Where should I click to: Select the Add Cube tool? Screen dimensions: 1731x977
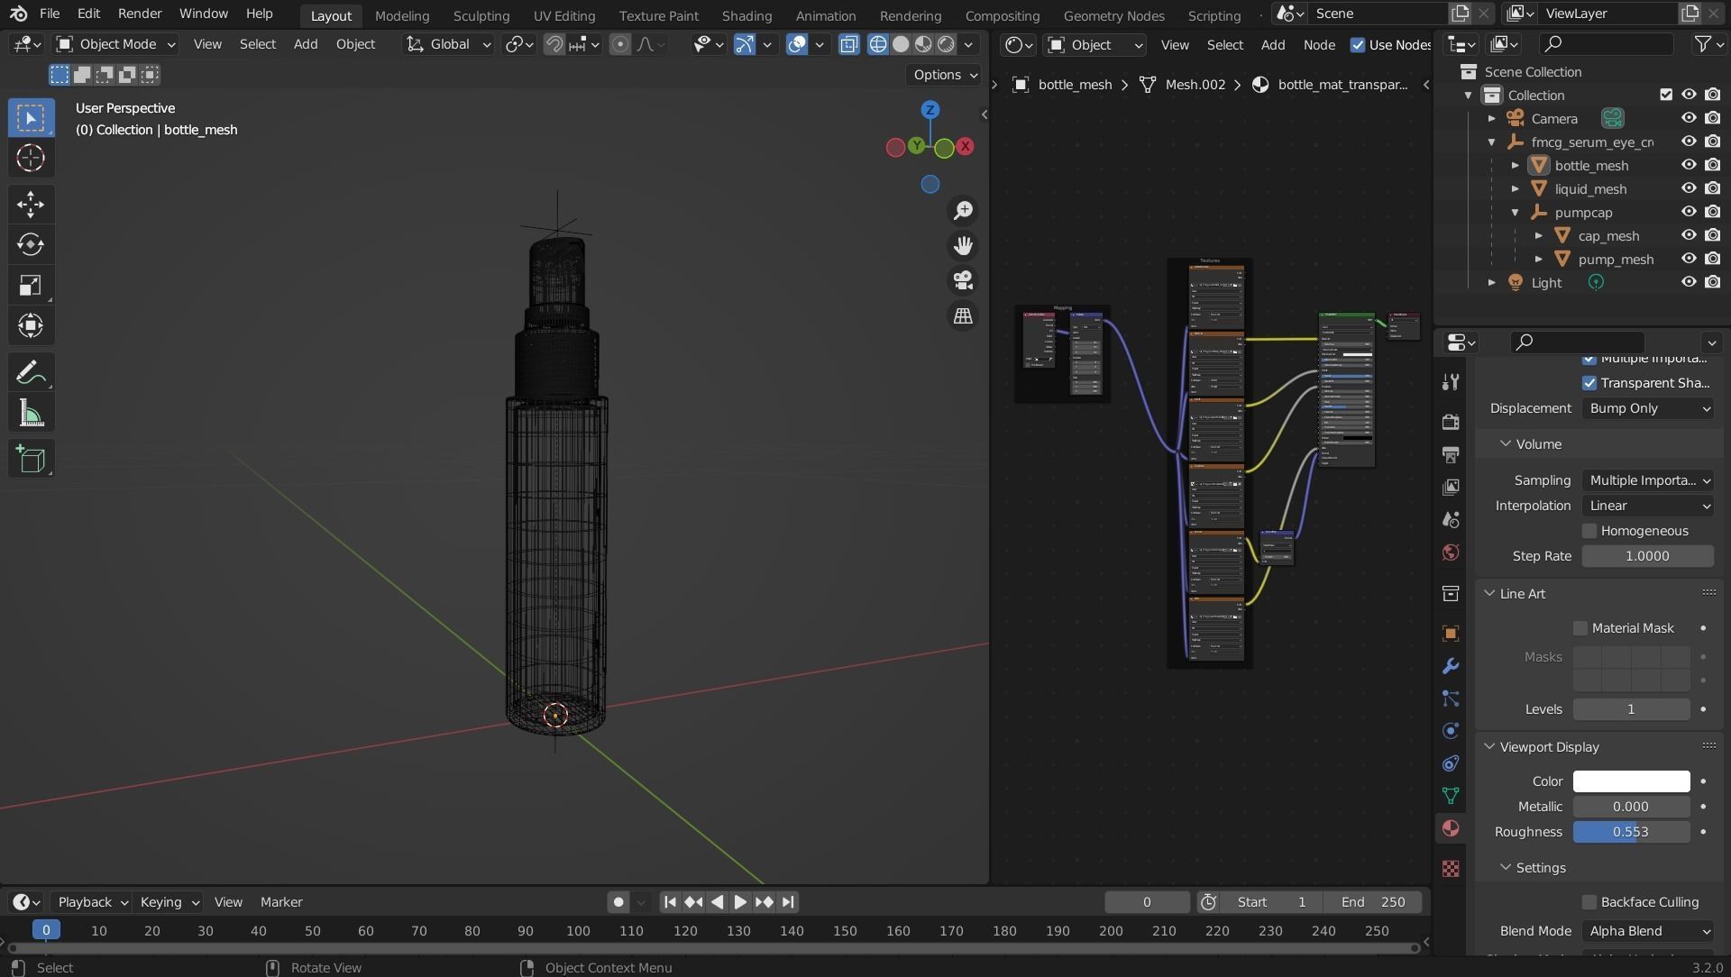31,460
